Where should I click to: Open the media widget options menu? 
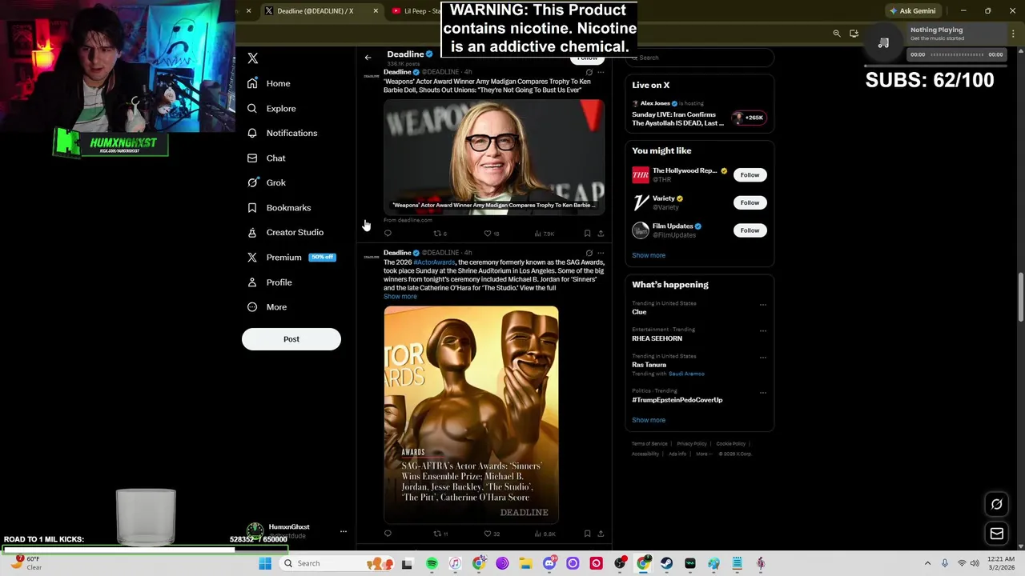[x=1014, y=34]
